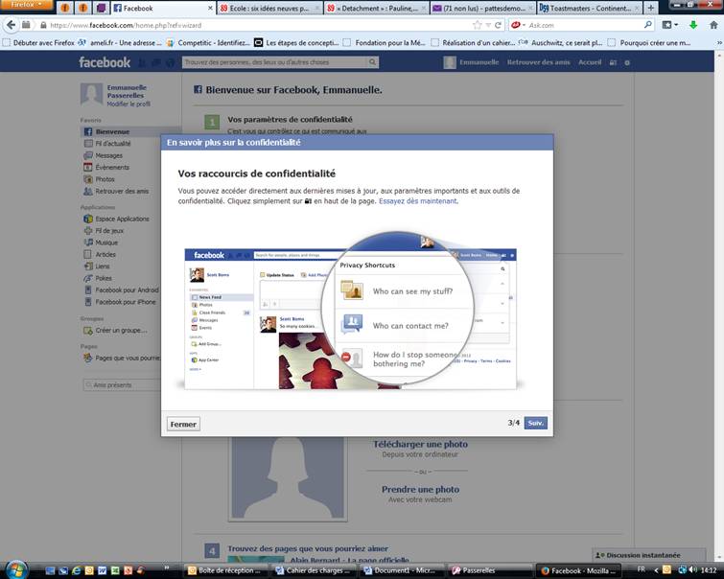Open the Passerelles taskbar window
The width and height of the screenshot is (724, 579).
point(488,570)
